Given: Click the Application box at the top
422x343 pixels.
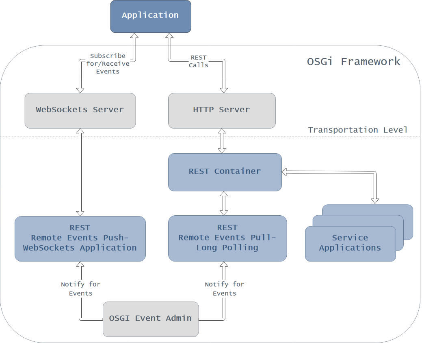Looking at the screenshot, I should tap(150, 16).
